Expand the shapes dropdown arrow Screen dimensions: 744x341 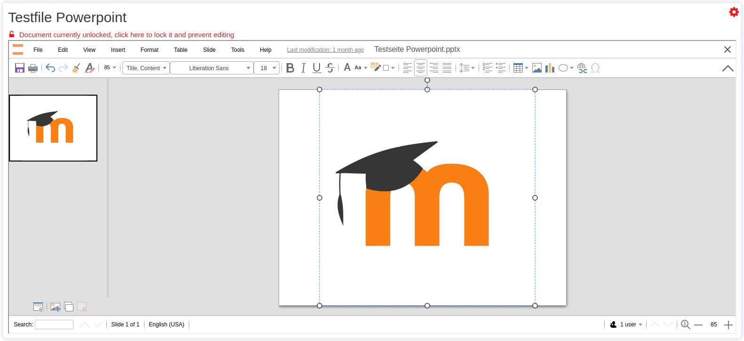pyautogui.click(x=572, y=68)
